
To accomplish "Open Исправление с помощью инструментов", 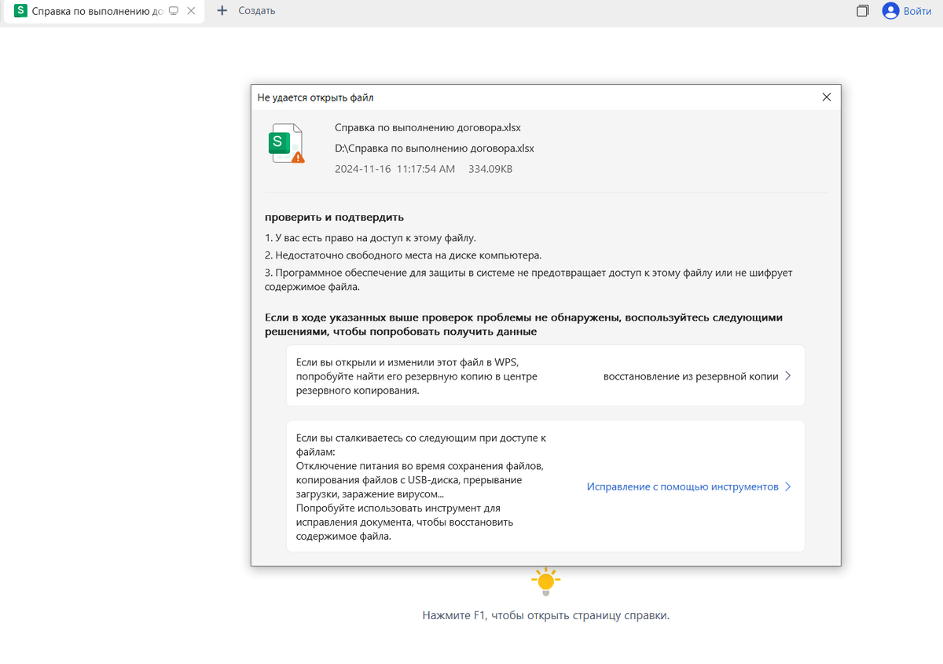I will click(x=684, y=486).
